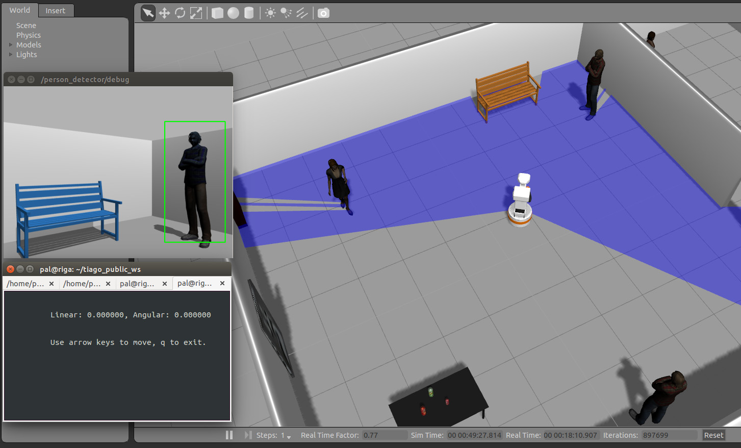Add a directional light

tap(302, 13)
